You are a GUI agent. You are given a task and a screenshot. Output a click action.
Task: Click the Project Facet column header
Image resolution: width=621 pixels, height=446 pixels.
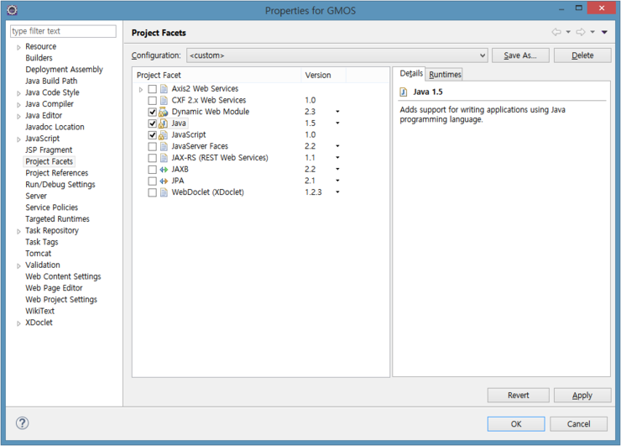pyautogui.click(x=217, y=75)
